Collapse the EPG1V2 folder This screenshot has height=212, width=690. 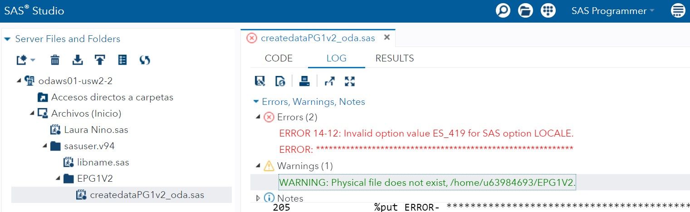(59, 179)
